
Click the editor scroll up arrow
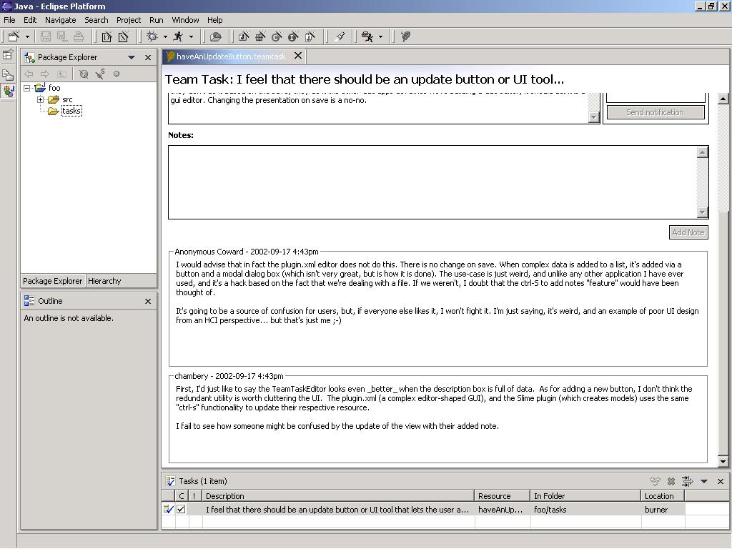pos(723,99)
